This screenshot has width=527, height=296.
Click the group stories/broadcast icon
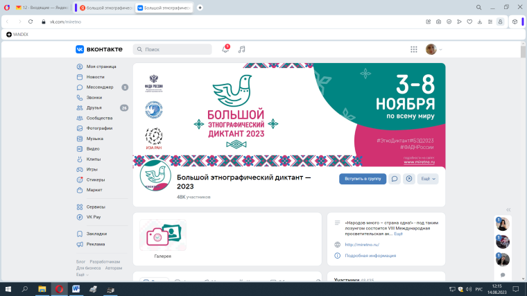[x=409, y=179]
